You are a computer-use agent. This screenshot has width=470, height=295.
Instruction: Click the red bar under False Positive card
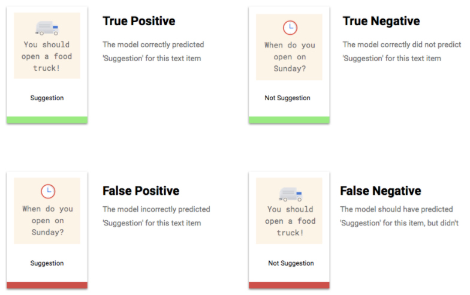click(x=47, y=285)
